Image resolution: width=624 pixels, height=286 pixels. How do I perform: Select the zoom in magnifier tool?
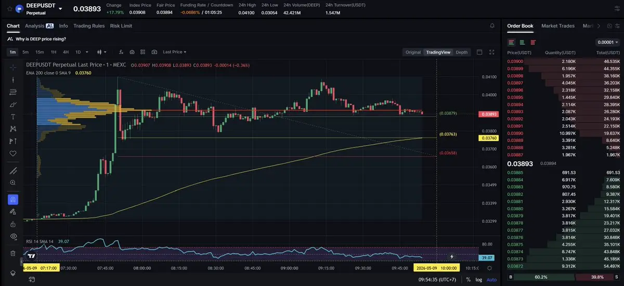click(13, 183)
